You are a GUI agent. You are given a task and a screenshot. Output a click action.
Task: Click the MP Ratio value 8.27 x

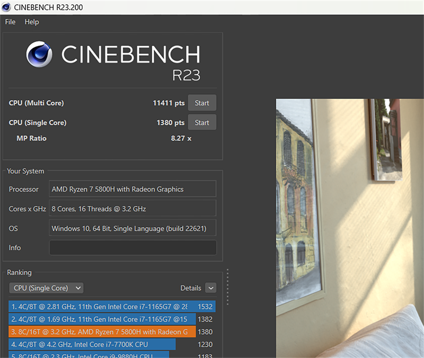[181, 138]
